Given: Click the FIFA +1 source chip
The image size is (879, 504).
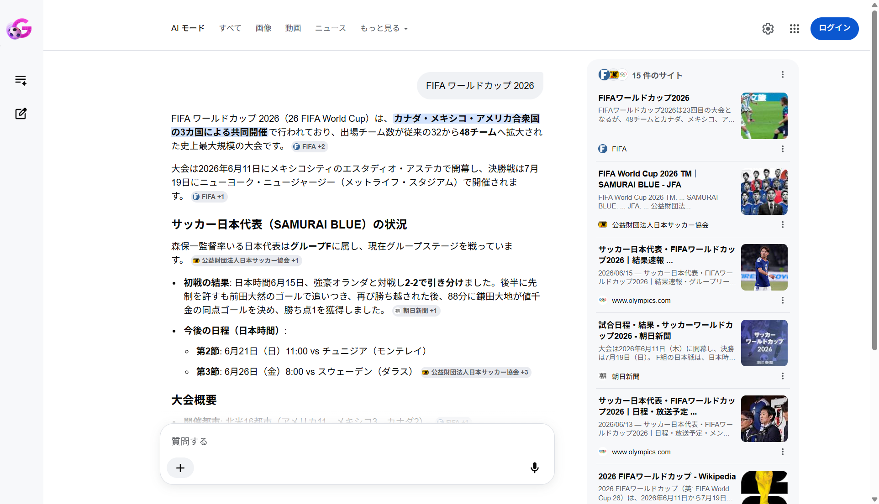Looking at the screenshot, I should tap(209, 197).
